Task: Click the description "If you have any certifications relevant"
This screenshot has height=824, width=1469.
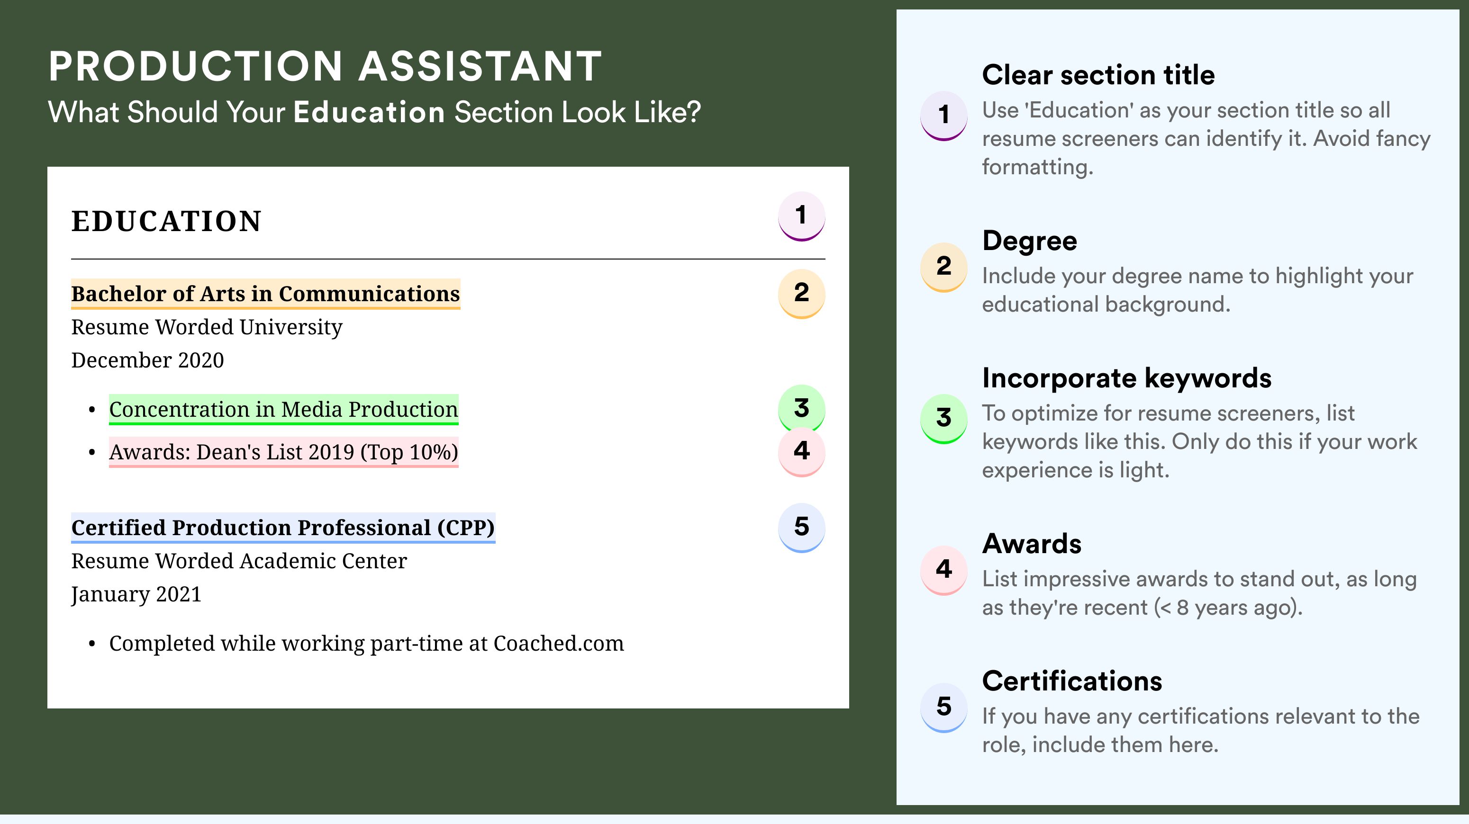Action: (1201, 731)
